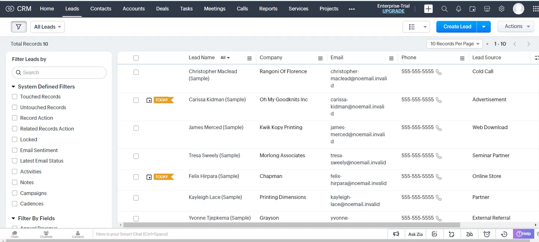Open the notifications bell icon
This screenshot has width=539, height=242.
(x=459, y=9)
